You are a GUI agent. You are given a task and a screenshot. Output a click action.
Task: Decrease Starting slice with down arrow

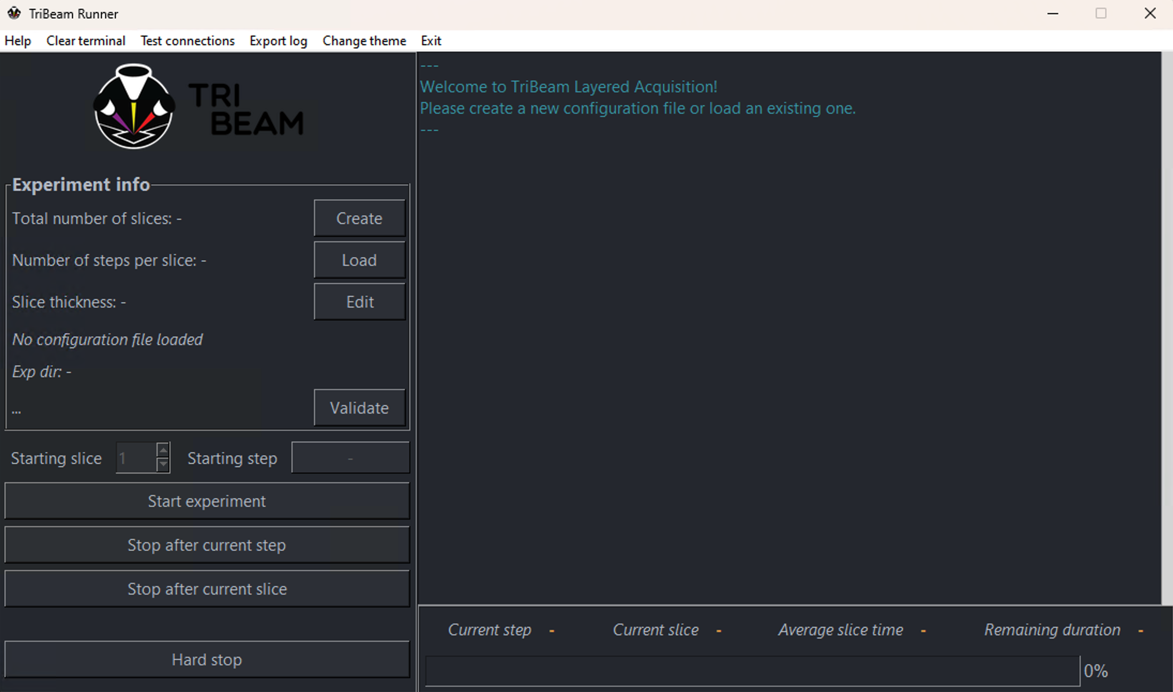pos(163,464)
